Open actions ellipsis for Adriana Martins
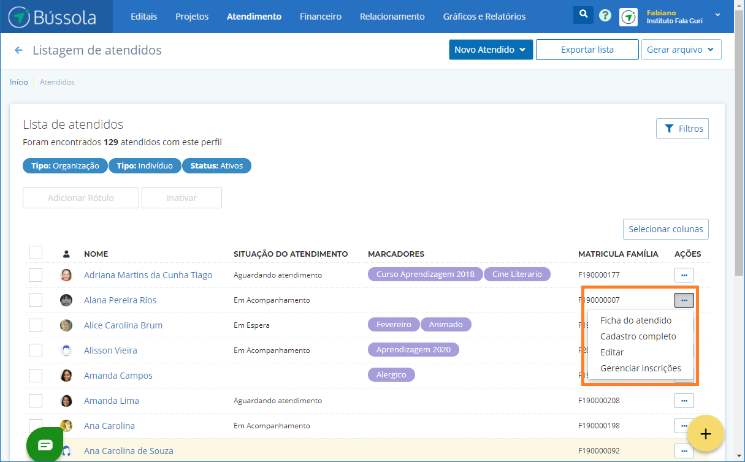This screenshot has height=462, width=745. [x=684, y=275]
